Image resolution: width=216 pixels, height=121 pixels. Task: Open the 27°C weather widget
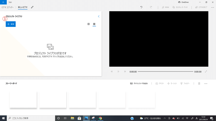(150, 118)
